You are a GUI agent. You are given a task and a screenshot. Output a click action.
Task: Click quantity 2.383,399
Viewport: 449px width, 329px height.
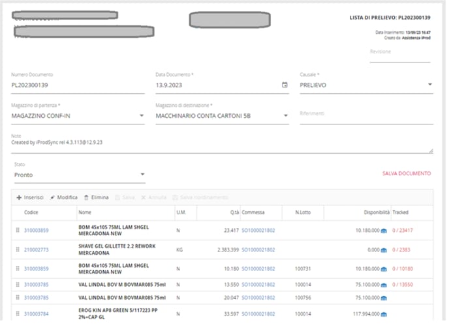pyautogui.click(x=228, y=250)
